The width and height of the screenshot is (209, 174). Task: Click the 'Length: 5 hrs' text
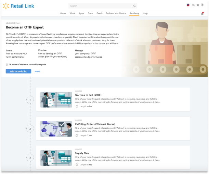(86, 165)
